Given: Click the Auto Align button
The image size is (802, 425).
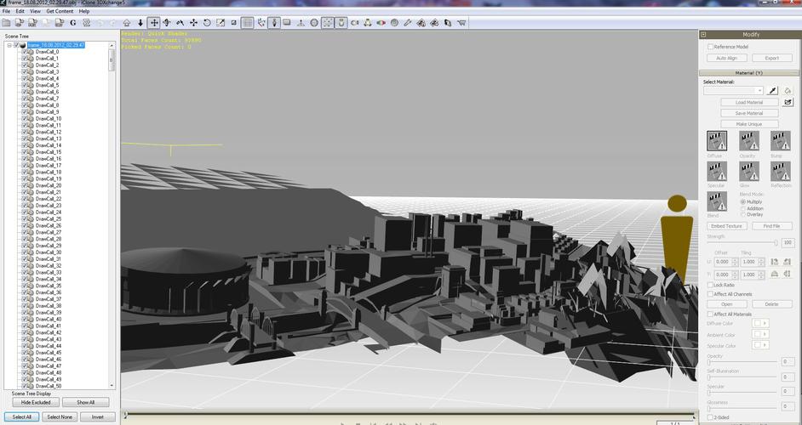Looking at the screenshot, I should click(x=726, y=59).
